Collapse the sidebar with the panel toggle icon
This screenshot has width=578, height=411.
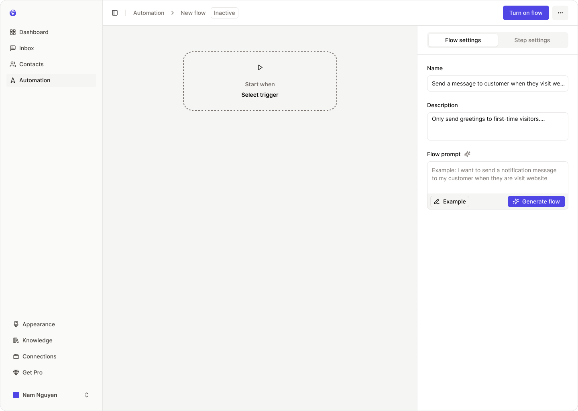point(115,13)
